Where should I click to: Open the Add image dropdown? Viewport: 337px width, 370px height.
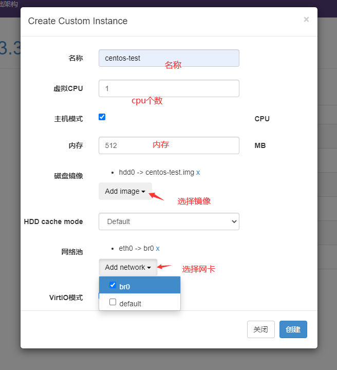tap(125, 191)
